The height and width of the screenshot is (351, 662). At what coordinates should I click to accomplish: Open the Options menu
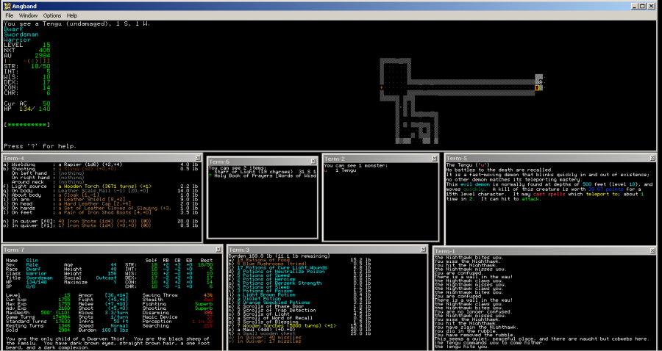point(52,15)
